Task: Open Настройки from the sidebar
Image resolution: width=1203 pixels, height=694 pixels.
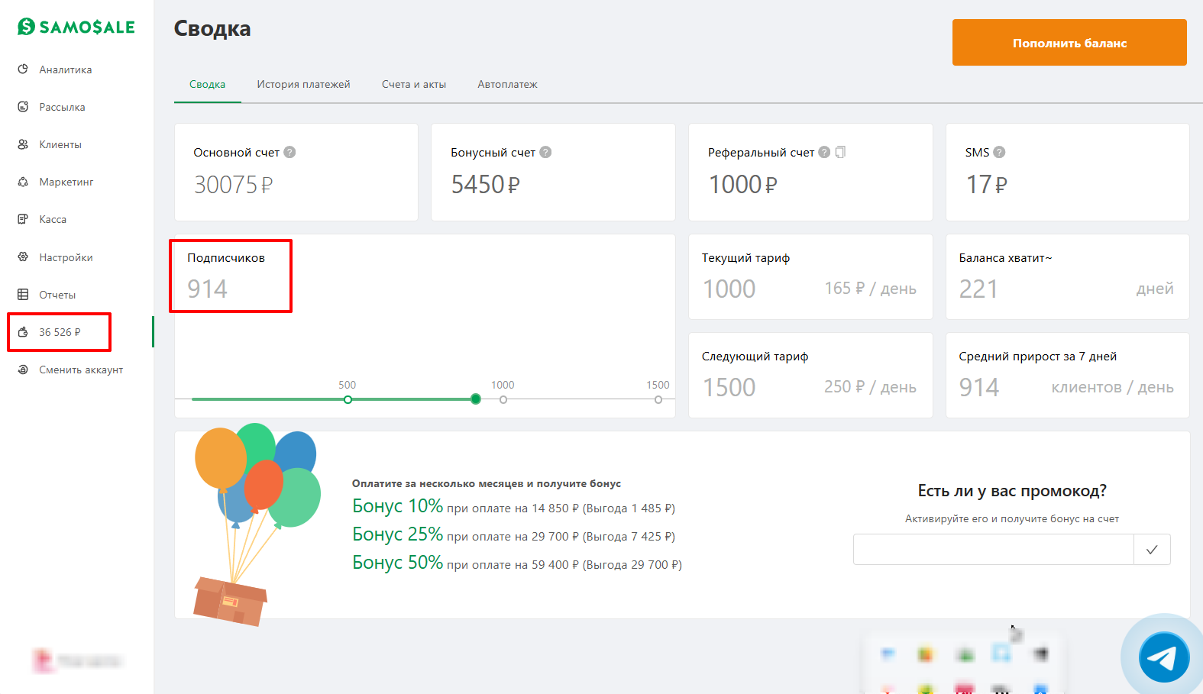Action: pyautogui.click(x=66, y=257)
